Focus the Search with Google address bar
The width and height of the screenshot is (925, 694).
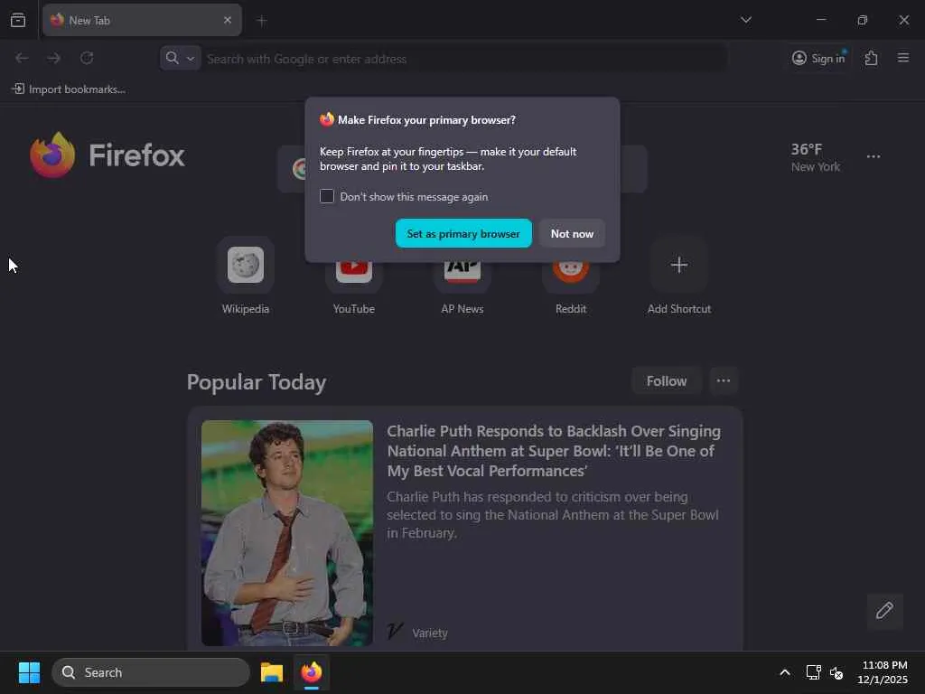click(x=464, y=59)
